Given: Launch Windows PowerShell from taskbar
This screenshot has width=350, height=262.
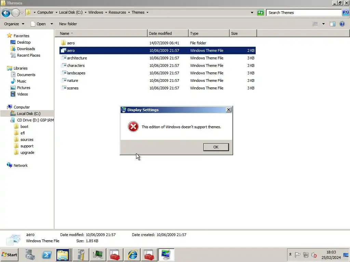Looking at the screenshot, I should [x=46, y=254].
